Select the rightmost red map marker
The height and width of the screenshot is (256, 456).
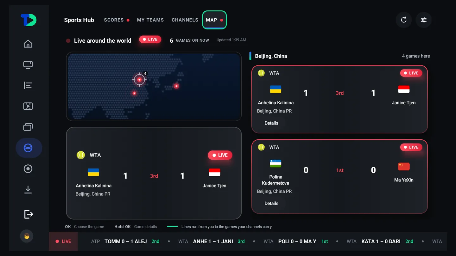pos(176,86)
